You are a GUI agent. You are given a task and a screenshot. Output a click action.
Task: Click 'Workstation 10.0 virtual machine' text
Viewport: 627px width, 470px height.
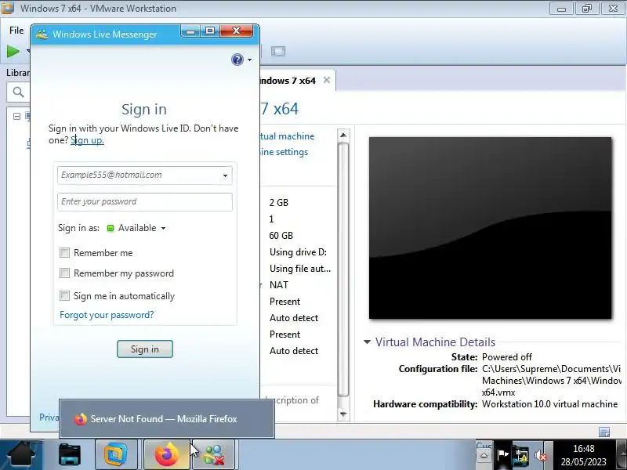(x=550, y=404)
